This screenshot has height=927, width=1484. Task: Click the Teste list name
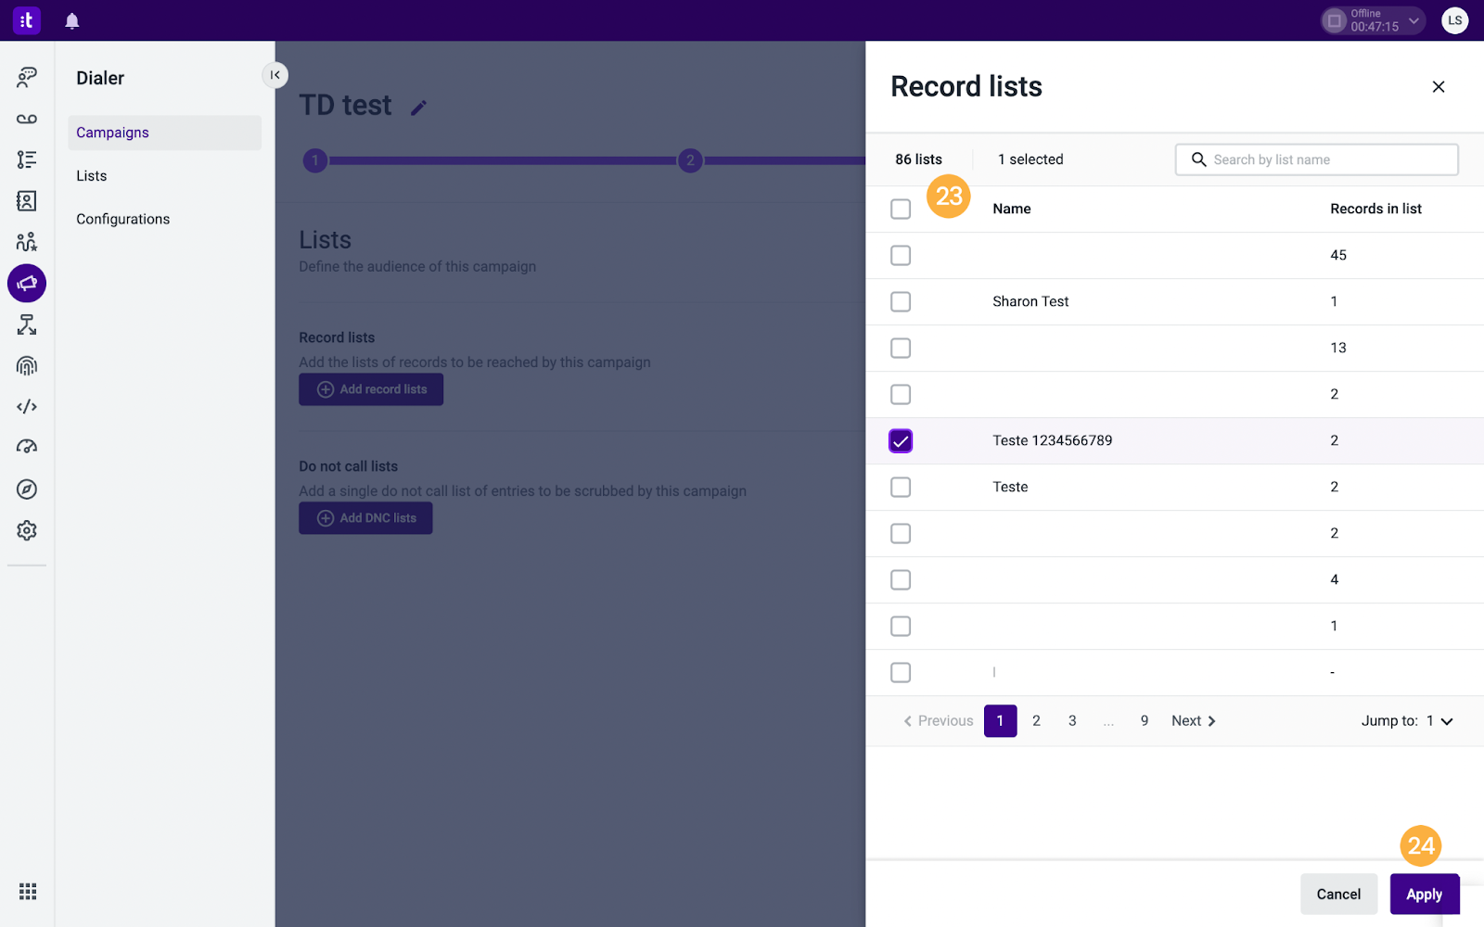pyautogui.click(x=1010, y=487)
